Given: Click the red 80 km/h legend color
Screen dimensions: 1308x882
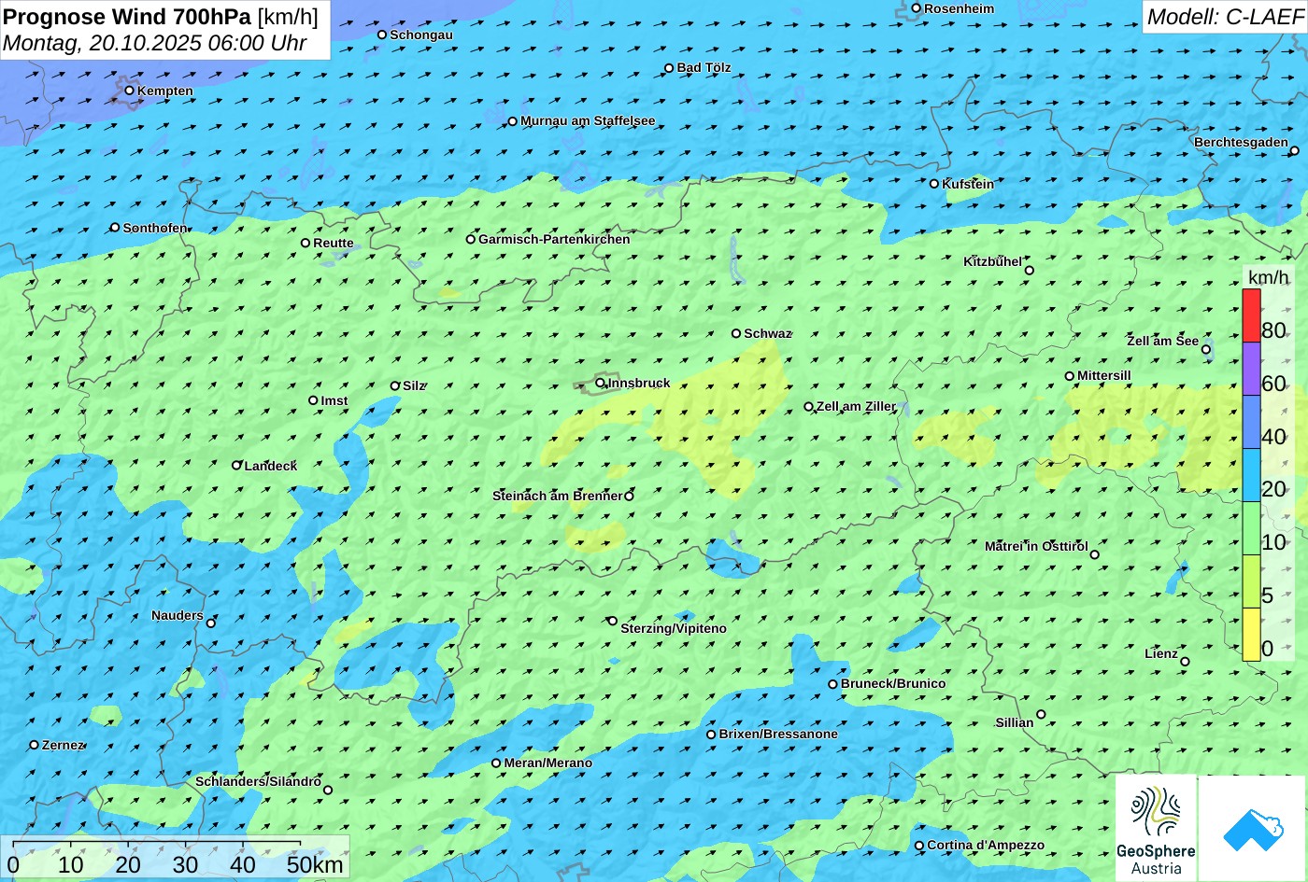Looking at the screenshot, I should click(1251, 315).
